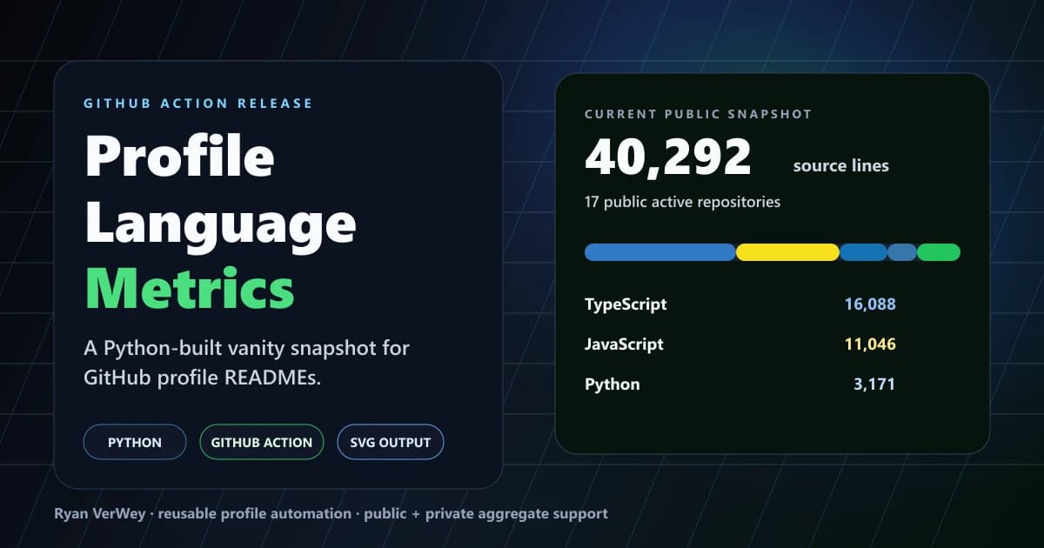Click the 'source lines' label
The height and width of the screenshot is (548, 1044).
tap(841, 165)
